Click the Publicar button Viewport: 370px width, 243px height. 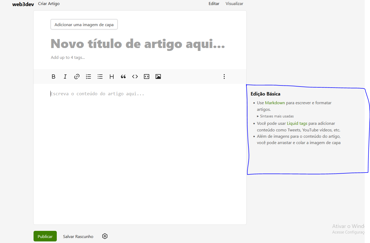pos(45,236)
